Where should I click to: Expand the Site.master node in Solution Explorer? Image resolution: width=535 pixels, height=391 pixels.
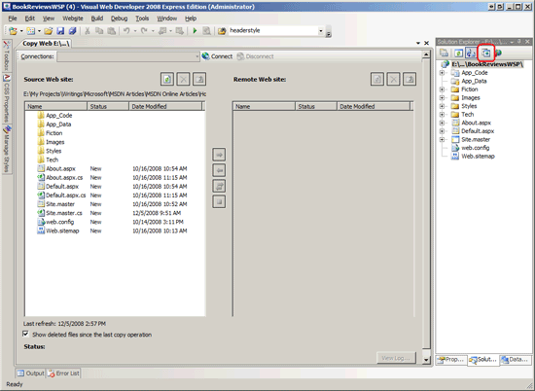tap(442, 139)
